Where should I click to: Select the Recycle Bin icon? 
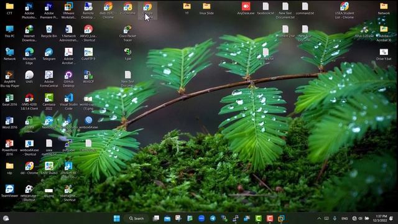click(49, 31)
